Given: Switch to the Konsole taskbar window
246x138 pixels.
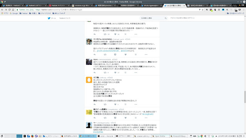Looking at the screenshot, I should [105, 136].
